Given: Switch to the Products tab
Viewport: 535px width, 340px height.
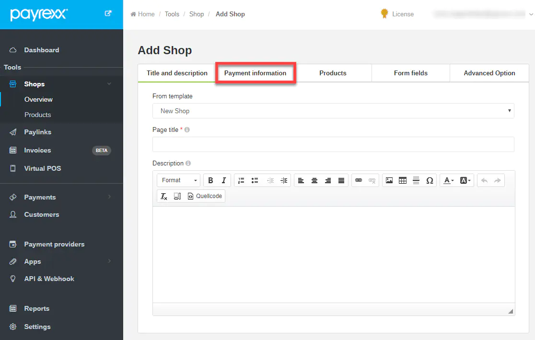Looking at the screenshot, I should [333, 73].
